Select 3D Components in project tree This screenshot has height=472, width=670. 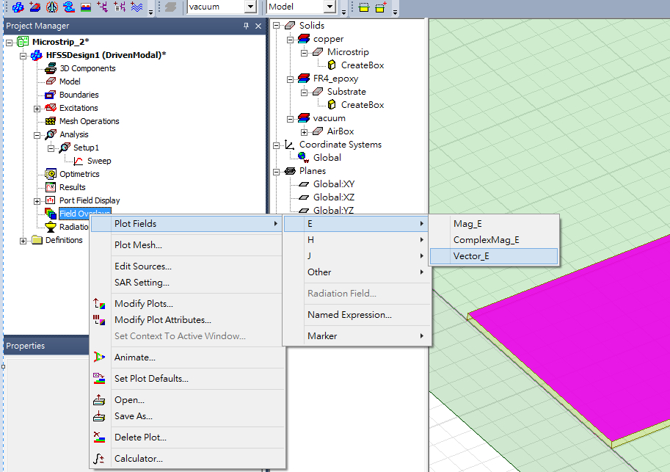(87, 68)
